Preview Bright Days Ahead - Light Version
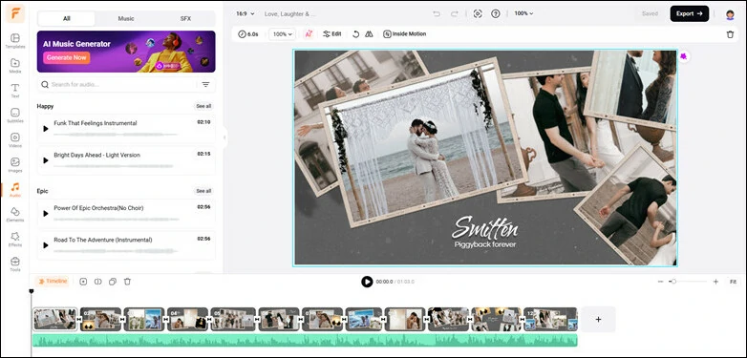This screenshot has width=747, height=358. pos(46,160)
